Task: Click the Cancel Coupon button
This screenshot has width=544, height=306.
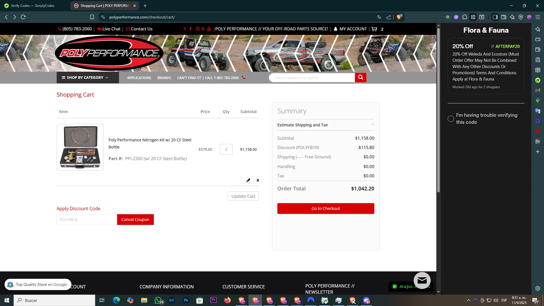Action: click(135, 220)
